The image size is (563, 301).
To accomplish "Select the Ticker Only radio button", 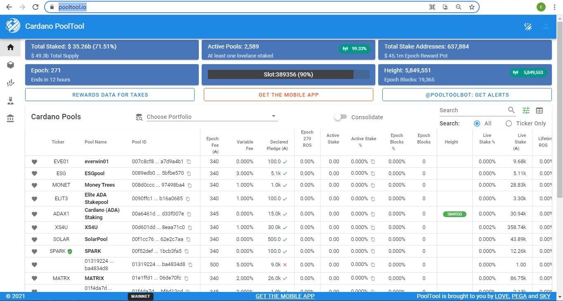I will click(509, 123).
